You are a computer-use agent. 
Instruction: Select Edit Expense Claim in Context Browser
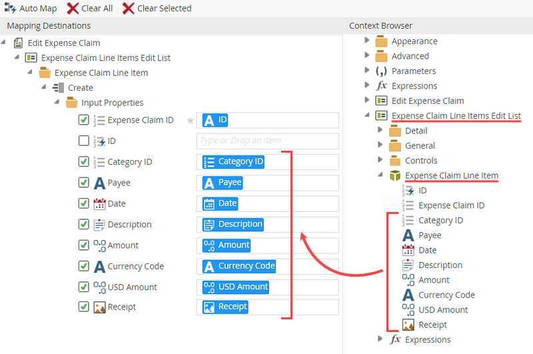click(427, 101)
